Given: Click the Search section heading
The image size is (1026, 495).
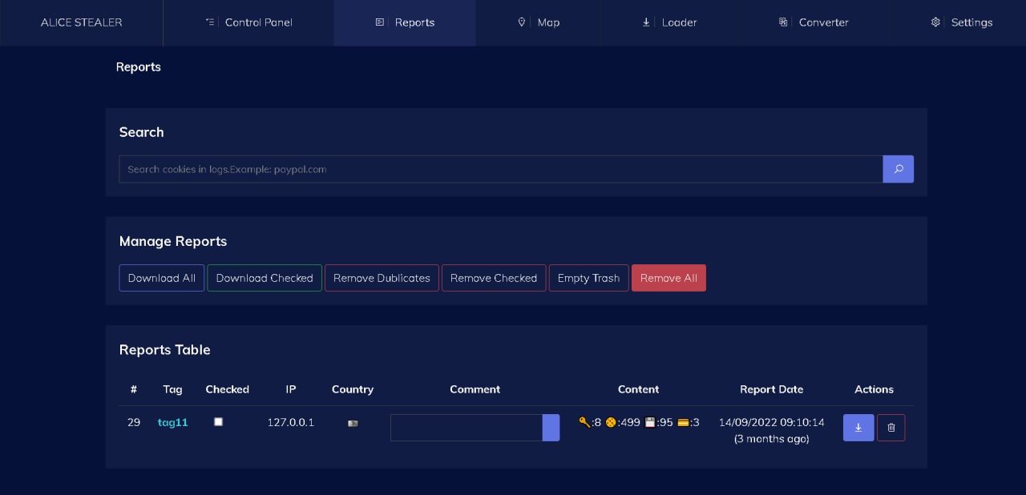Looking at the screenshot, I should [x=141, y=132].
